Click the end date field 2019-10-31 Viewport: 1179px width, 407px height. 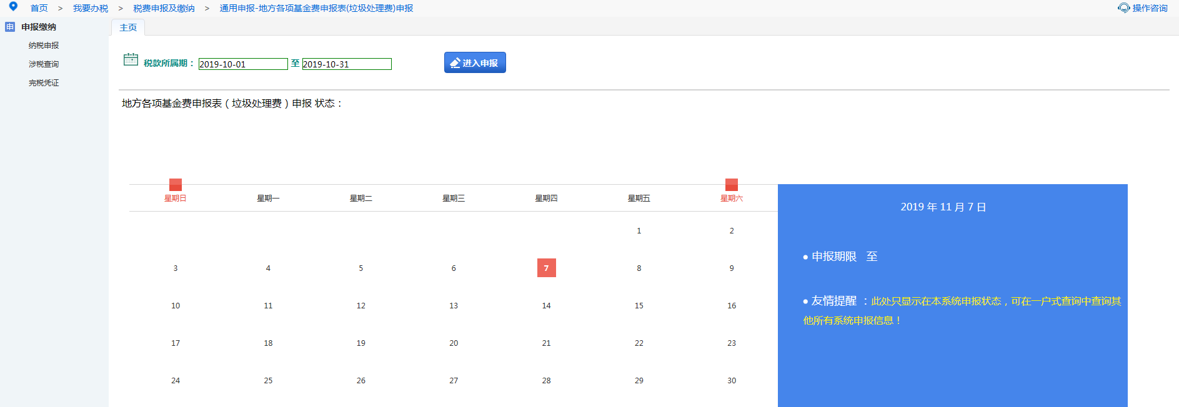pos(347,64)
